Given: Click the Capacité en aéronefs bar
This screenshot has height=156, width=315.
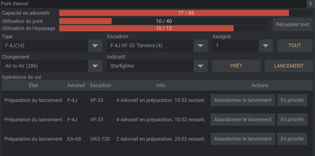Looking at the screenshot, I should [x=186, y=13].
